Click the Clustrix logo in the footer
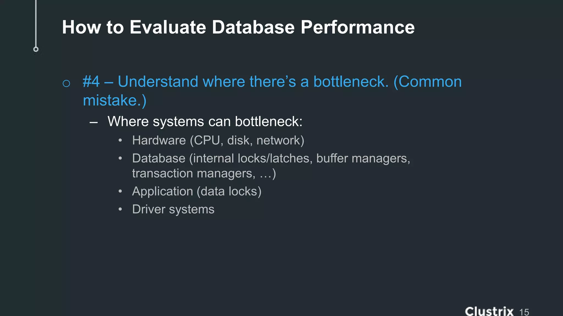 click(489, 311)
